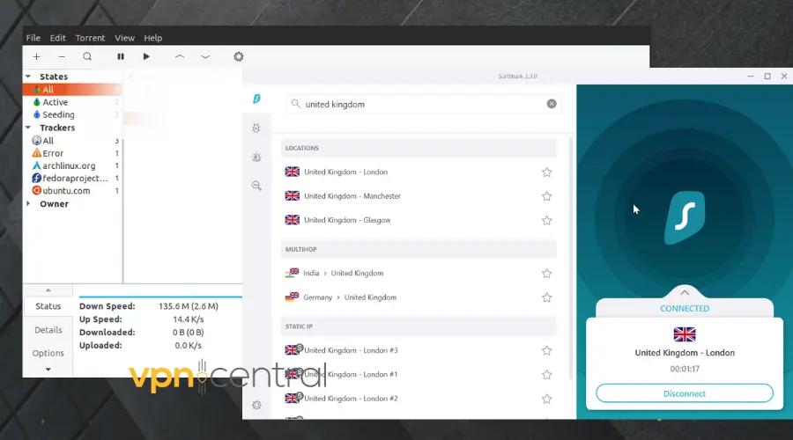
Task: Disconnect from the VPN
Action: pos(685,393)
